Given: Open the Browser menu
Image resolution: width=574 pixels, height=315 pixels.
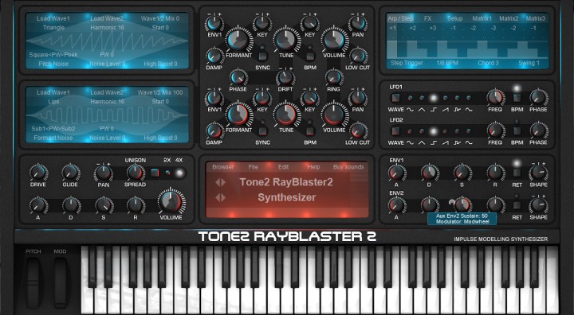Looking at the screenshot, I should point(223,166).
